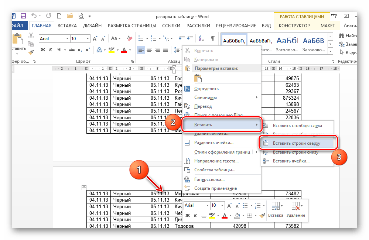Click Удаление button on the mini toolbar
Viewport: 369px width, 240px height.
(x=295, y=210)
